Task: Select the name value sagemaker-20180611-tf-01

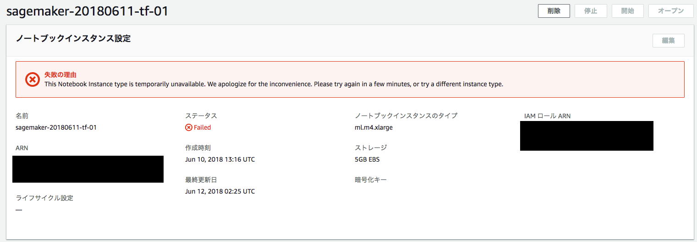Action: [x=56, y=127]
